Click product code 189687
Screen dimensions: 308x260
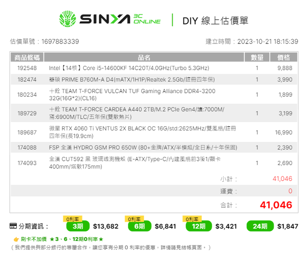[27, 133]
